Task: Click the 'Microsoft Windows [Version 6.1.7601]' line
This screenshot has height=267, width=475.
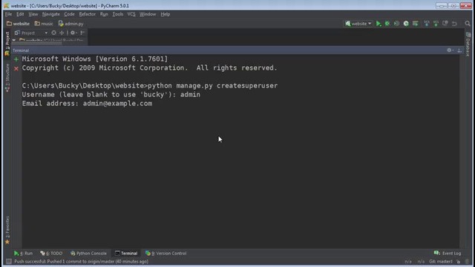Action: coord(94,59)
